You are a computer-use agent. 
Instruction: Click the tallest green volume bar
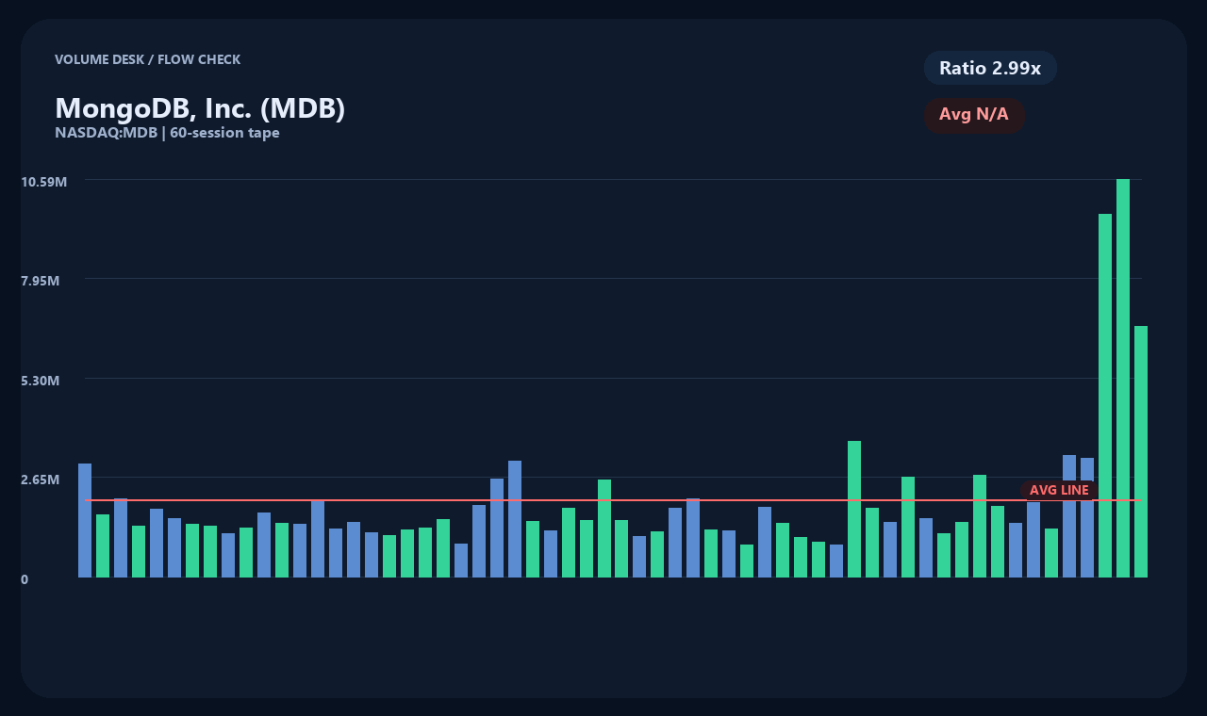coord(1123,378)
